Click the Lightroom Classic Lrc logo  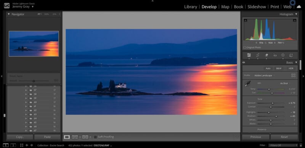pos(6,5)
